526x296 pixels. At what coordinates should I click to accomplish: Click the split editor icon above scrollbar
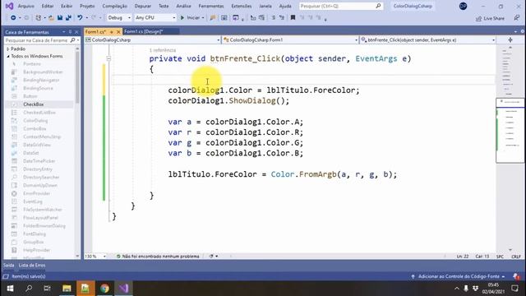510,40
